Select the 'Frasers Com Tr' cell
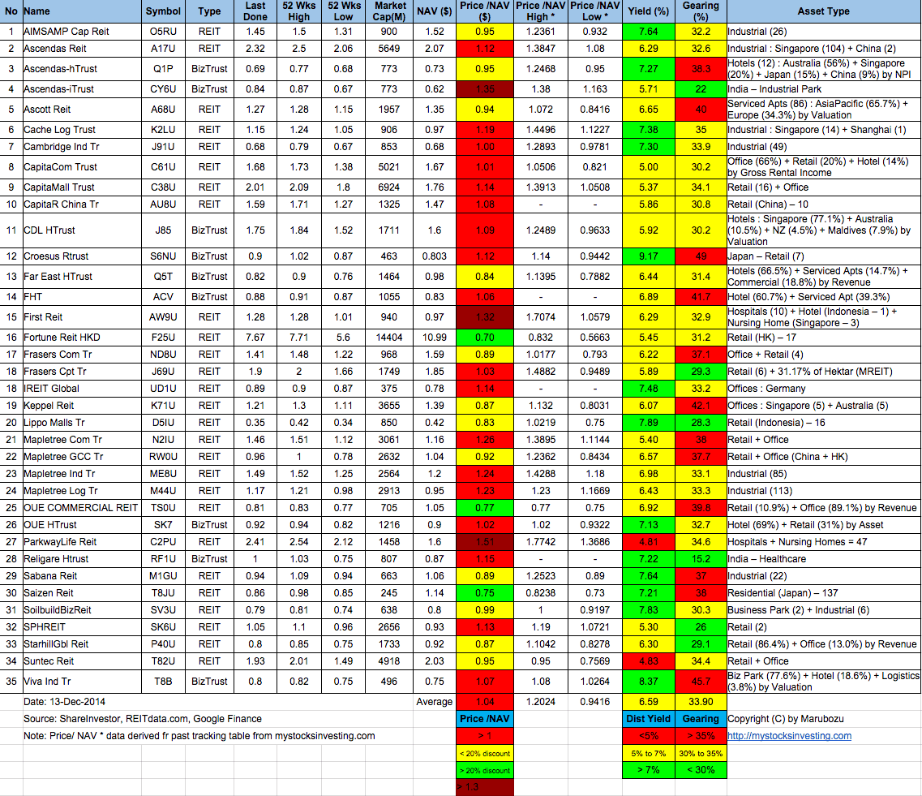The height and width of the screenshot is (796, 922). pos(82,355)
